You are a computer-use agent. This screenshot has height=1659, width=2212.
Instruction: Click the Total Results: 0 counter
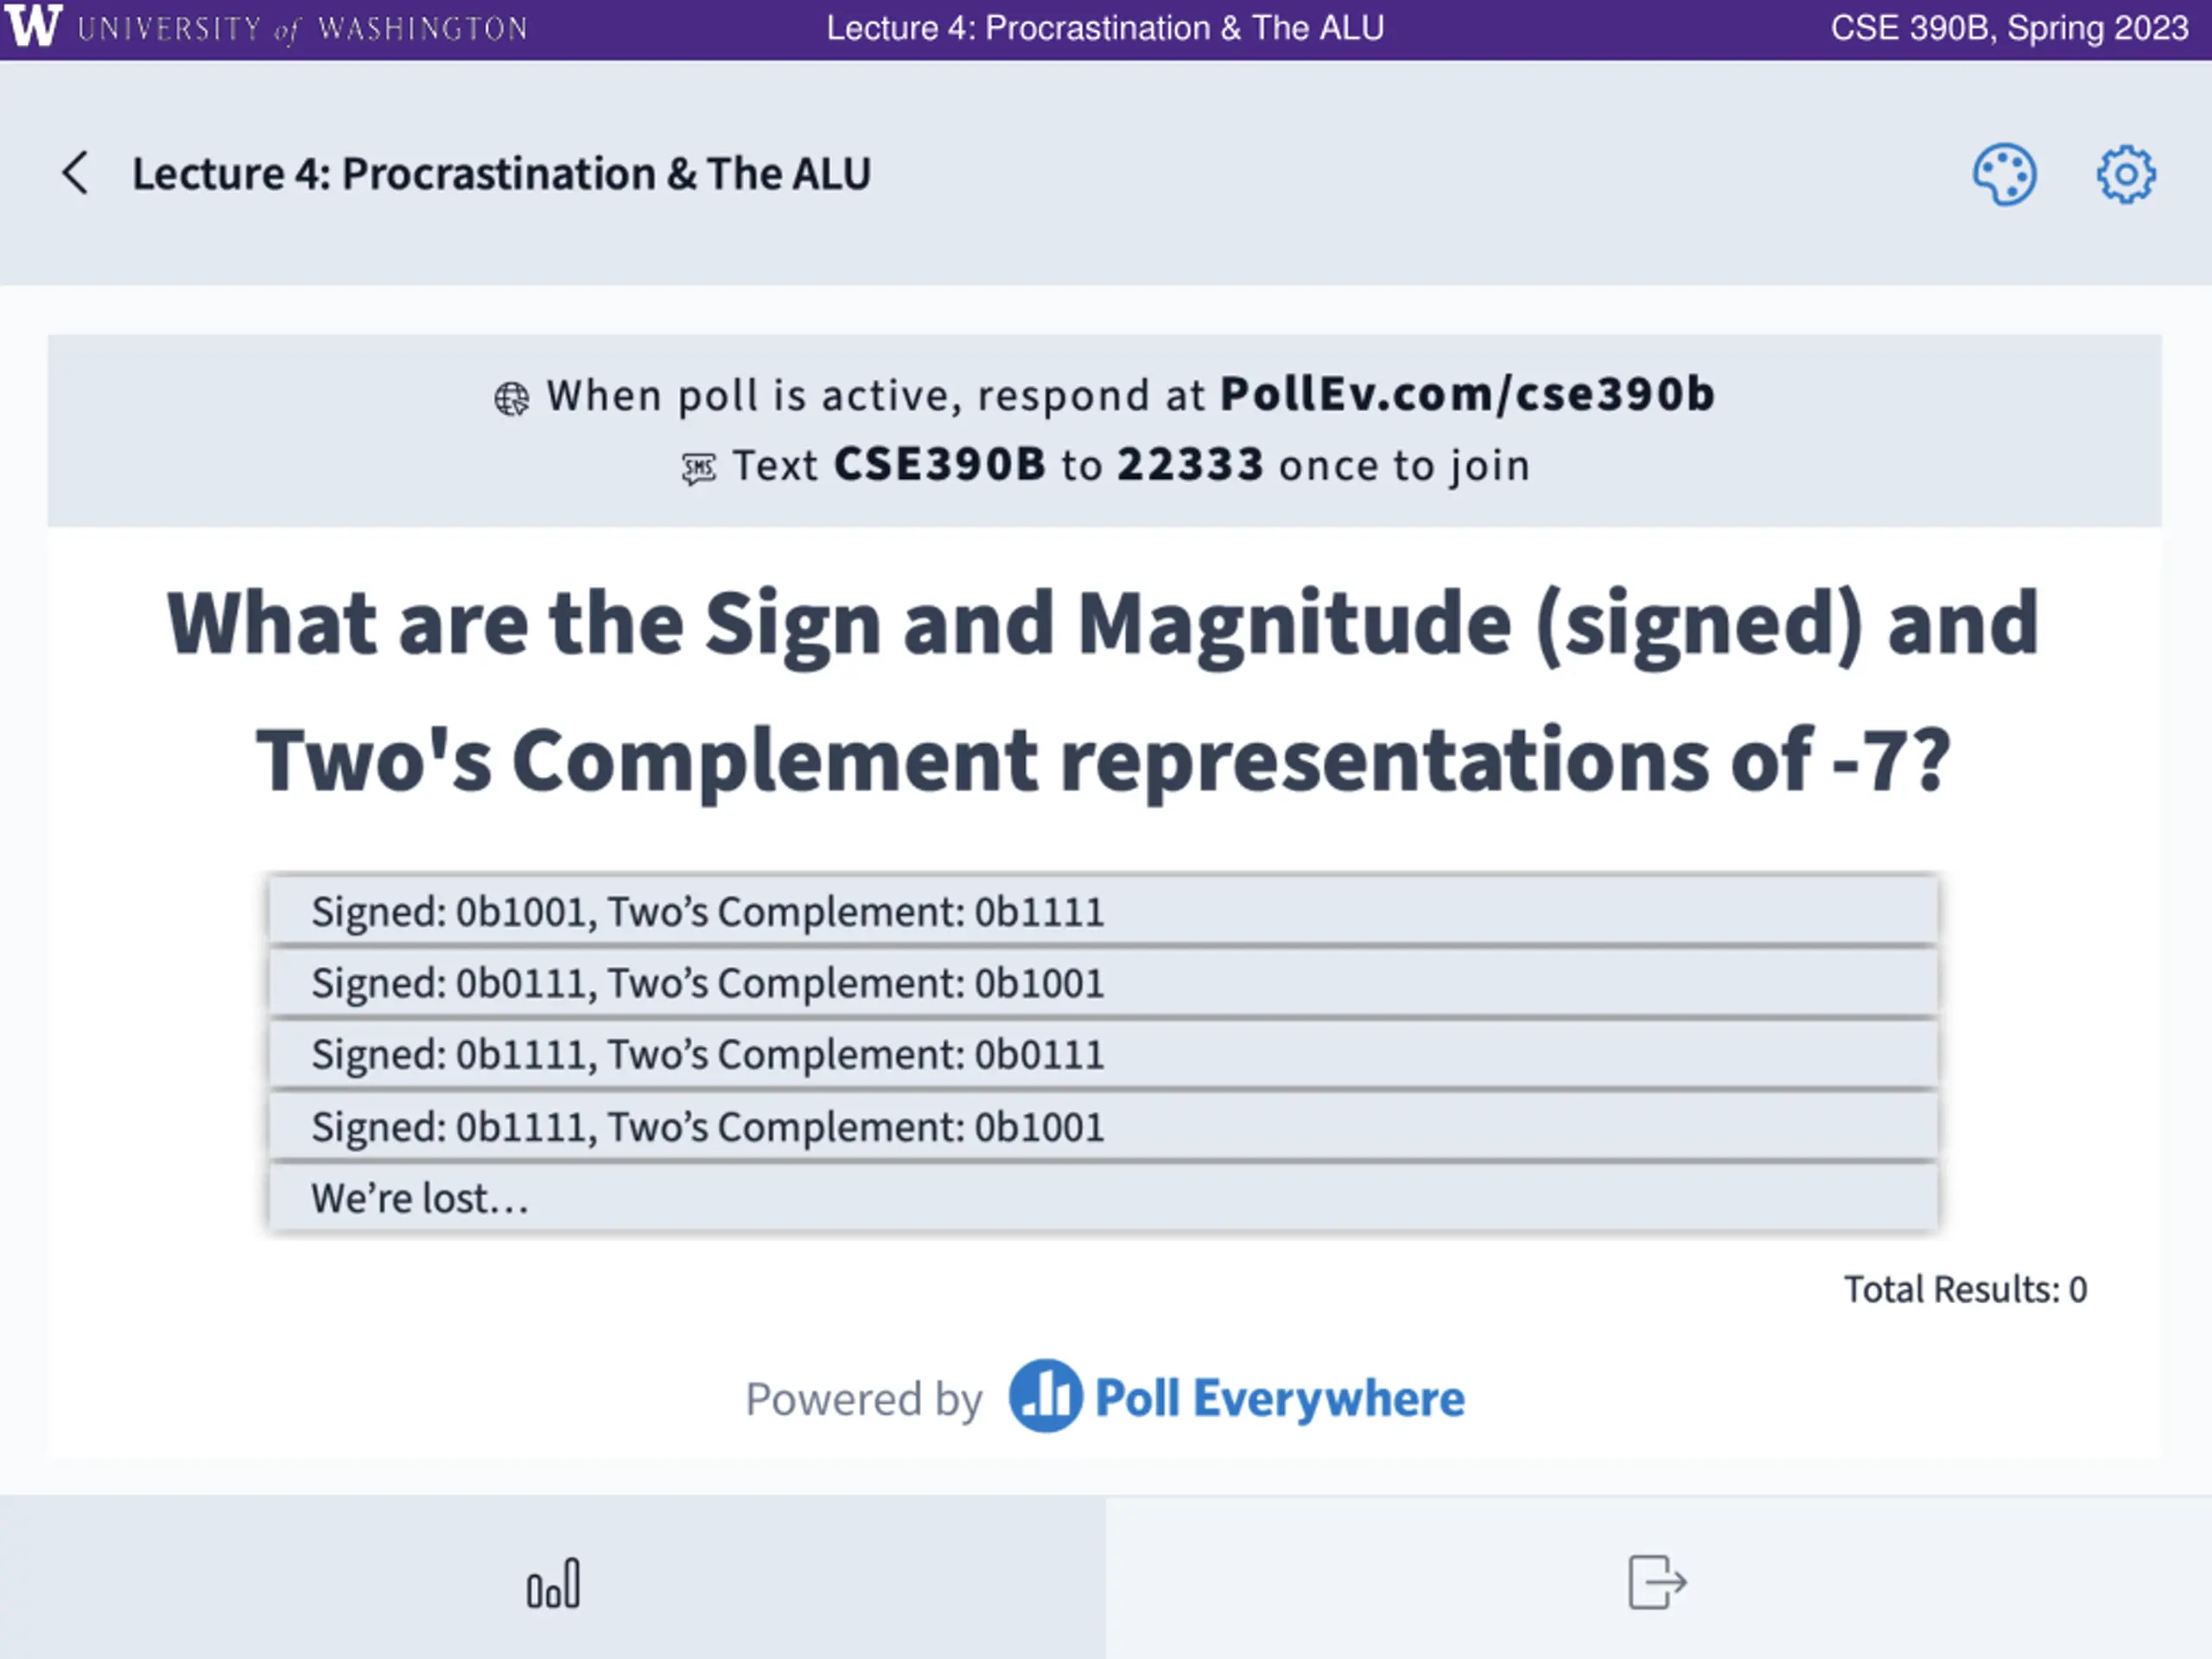(1965, 1289)
